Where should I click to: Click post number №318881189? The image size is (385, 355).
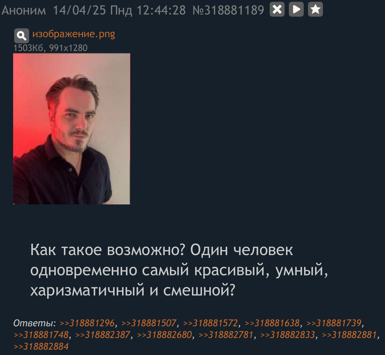(229, 10)
